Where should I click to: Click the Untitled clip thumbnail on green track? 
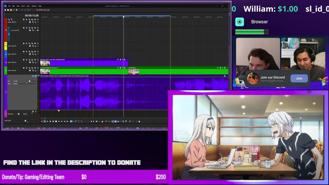133,72
